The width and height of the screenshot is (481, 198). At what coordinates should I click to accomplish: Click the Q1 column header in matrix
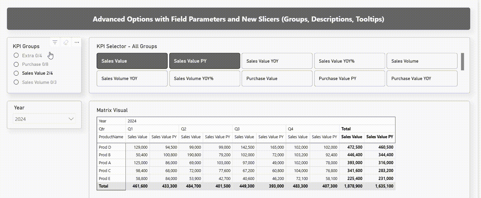pyautogui.click(x=130, y=129)
